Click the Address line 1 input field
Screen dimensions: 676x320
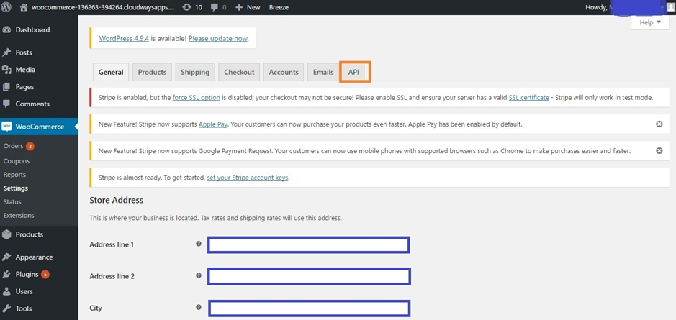point(309,244)
